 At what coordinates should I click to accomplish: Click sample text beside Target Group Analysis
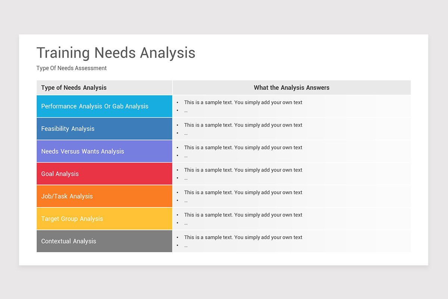tap(243, 215)
